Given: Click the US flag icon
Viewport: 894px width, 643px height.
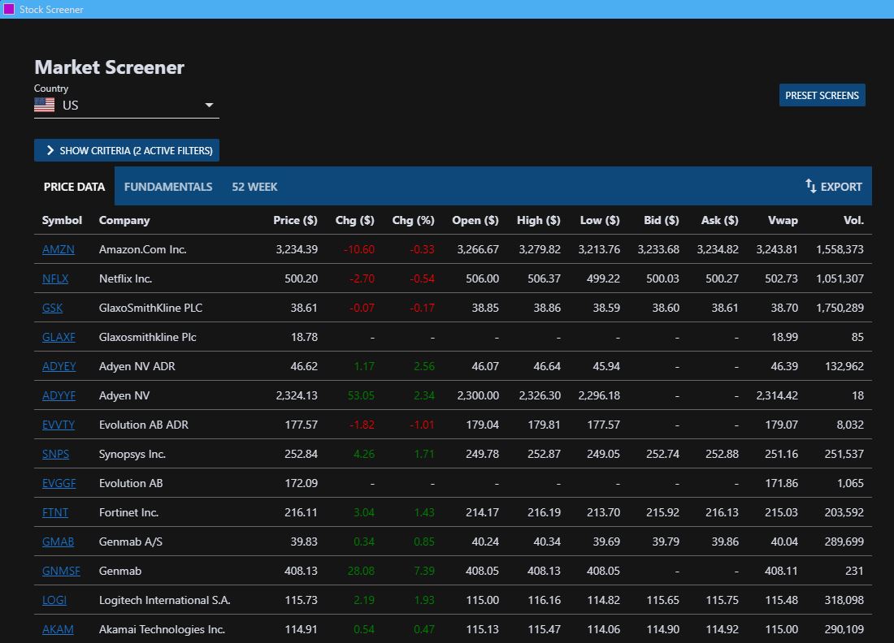Looking at the screenshot, I should pos(45,105).
